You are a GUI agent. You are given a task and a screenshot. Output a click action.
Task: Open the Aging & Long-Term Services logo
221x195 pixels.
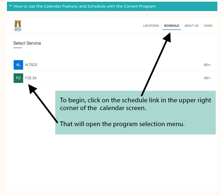(18, 26)
